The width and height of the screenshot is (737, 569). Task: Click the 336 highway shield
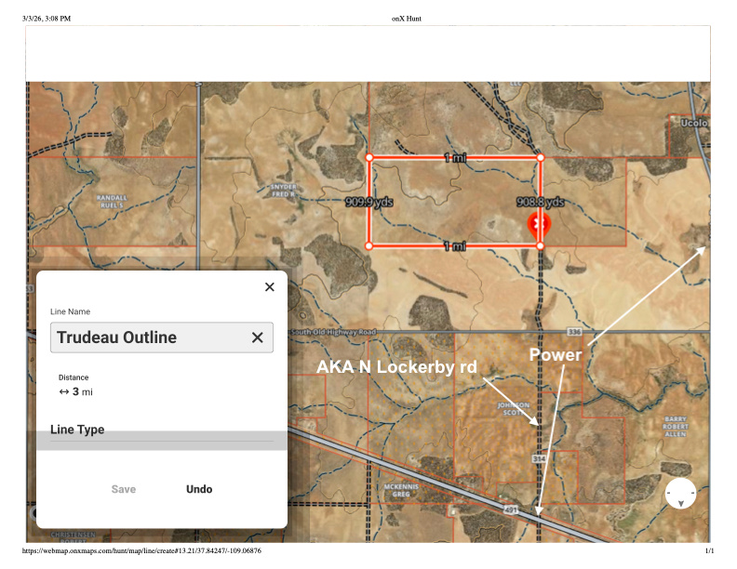[574, 331]
